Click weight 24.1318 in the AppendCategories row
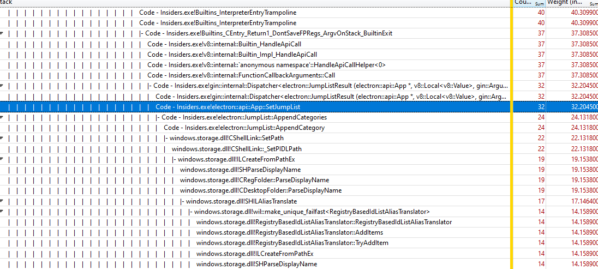Image resolution: width=598 pixels, height=269 pixels. click(x=584, y=117)
